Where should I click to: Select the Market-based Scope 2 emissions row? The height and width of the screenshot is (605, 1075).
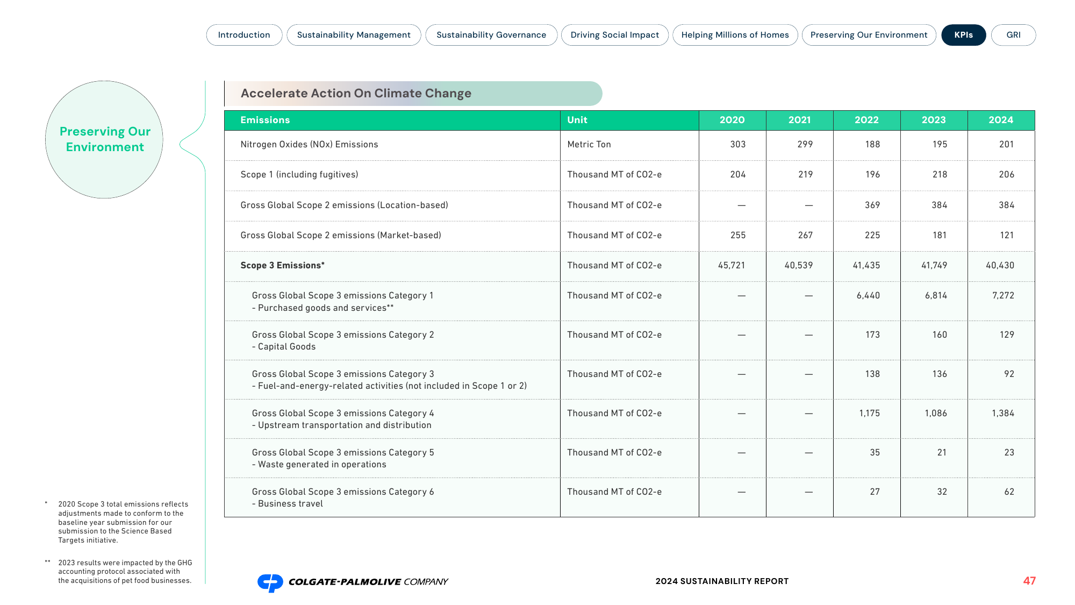pos(629,236)
